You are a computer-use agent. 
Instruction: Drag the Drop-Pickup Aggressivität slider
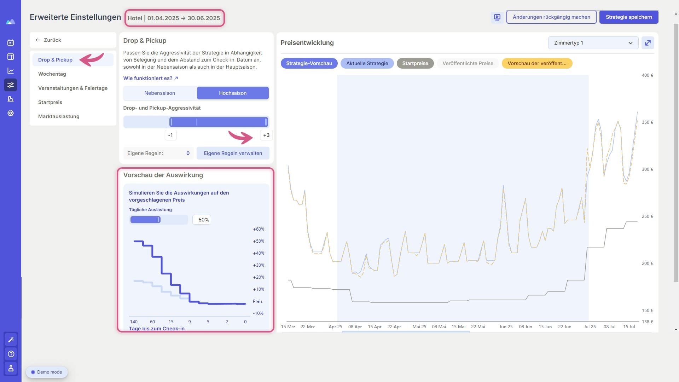(266, 122)
